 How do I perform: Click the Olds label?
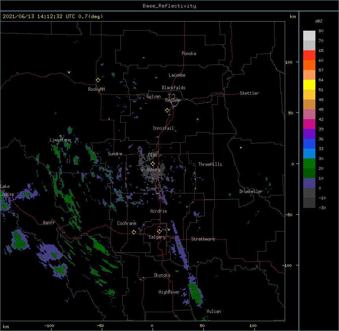(x=153, y=155)
